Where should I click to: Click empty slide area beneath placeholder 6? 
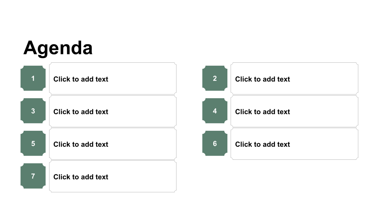[295, 180]
